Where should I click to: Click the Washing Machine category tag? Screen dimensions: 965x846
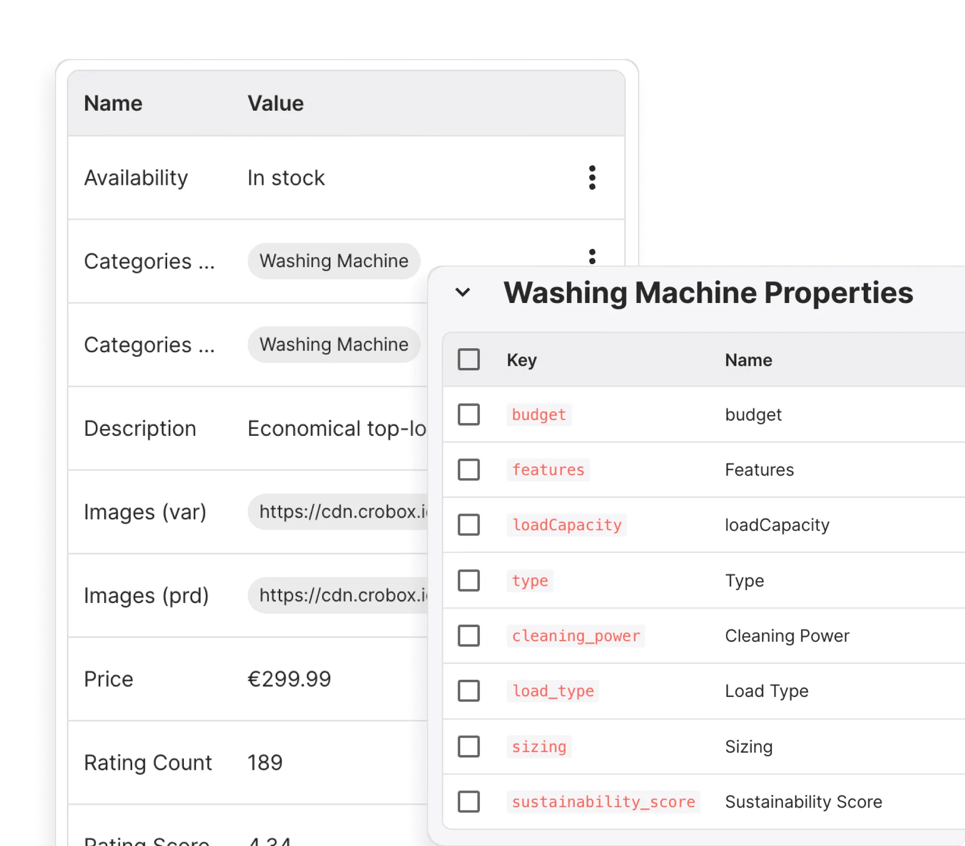334,261
